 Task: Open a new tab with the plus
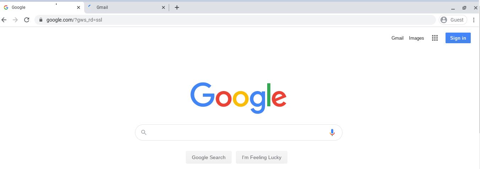click(x=177, y=7)
